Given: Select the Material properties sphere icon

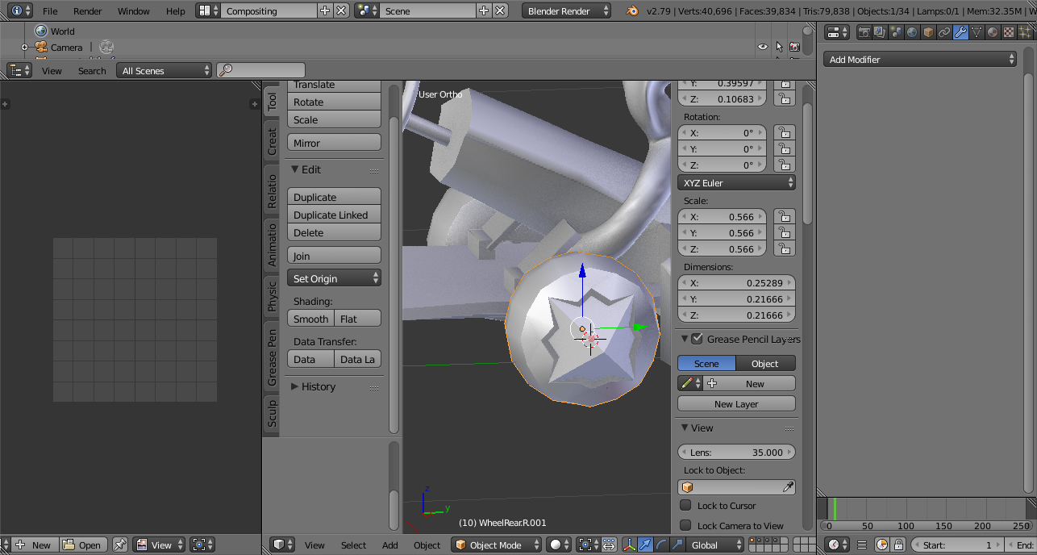Looking at the screenshot, I should pos(993,32).
